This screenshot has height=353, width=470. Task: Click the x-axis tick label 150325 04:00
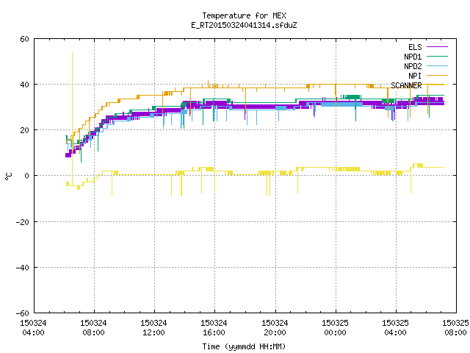pos(395,328)
